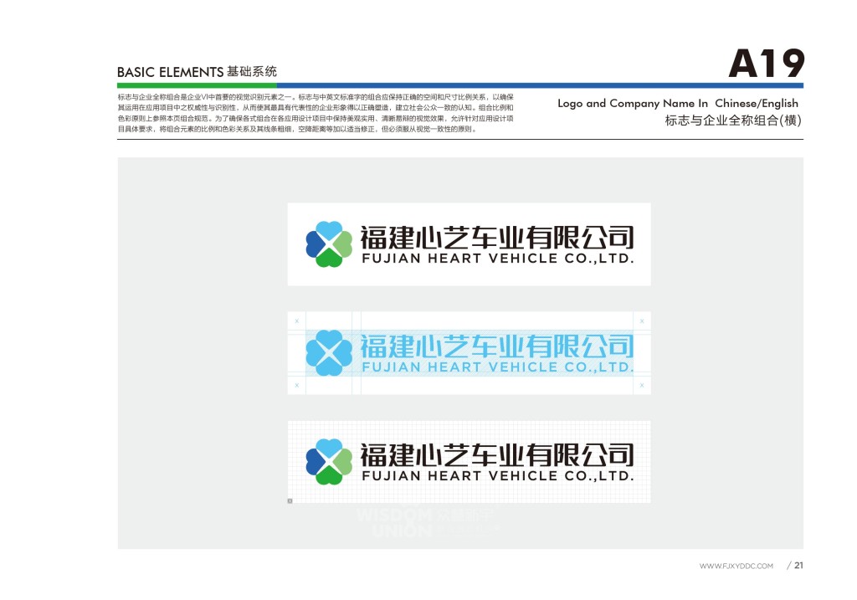Click the light-blue '福建心艺车业有限公司' text

point(497,346)
